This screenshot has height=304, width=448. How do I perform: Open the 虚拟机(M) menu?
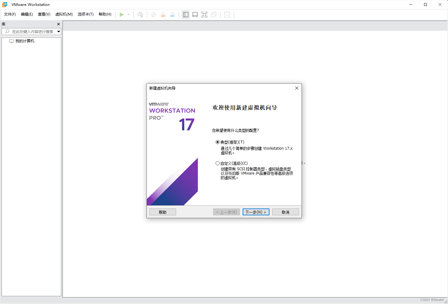pos(64,14)
